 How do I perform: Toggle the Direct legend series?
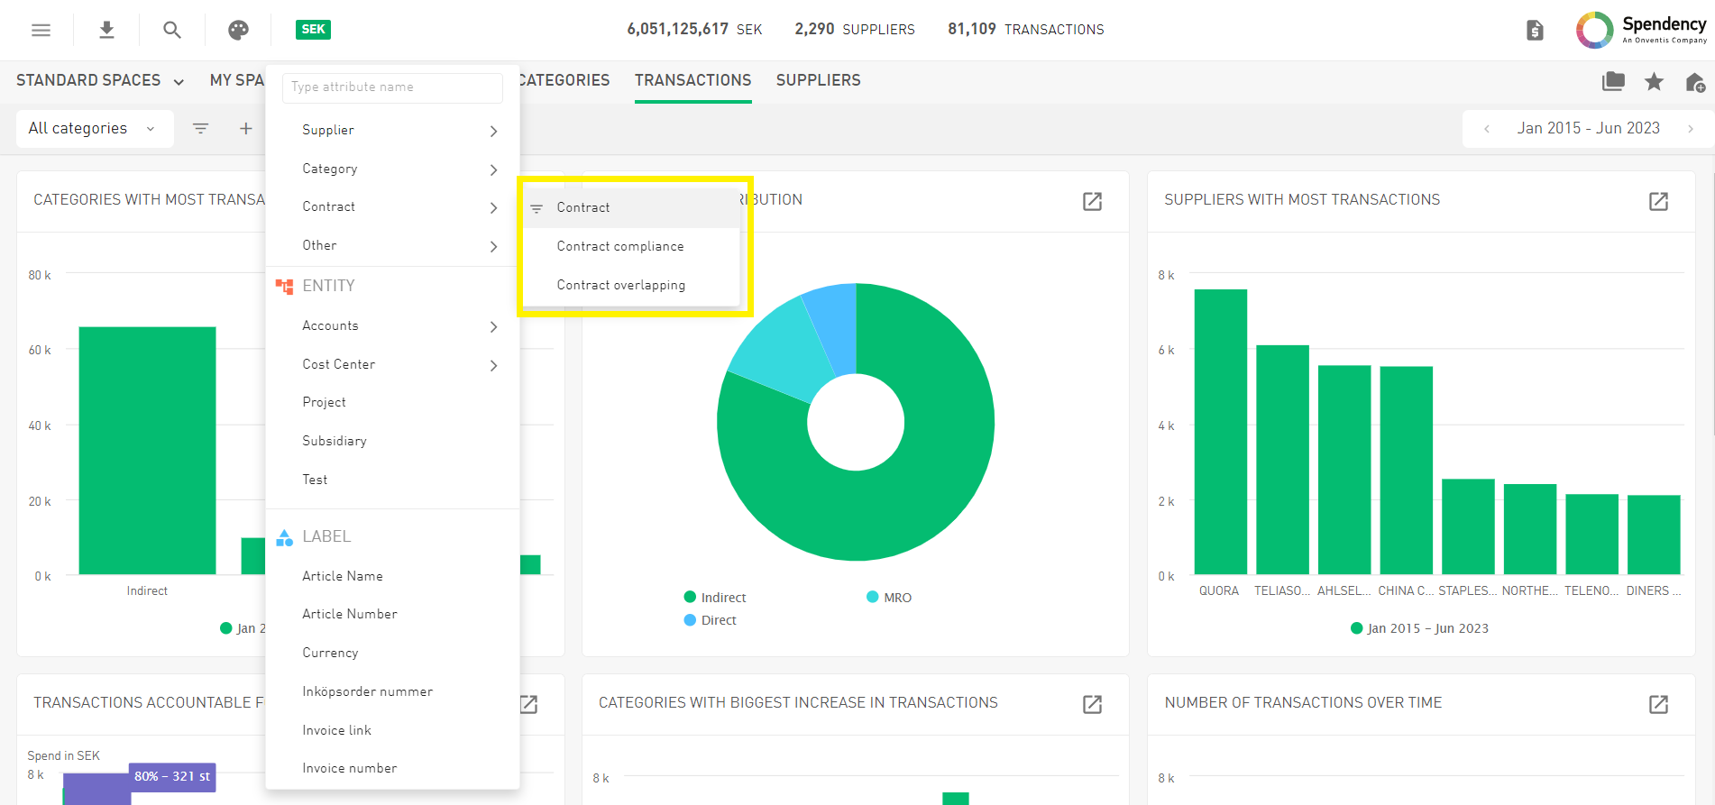coord(710,620)
